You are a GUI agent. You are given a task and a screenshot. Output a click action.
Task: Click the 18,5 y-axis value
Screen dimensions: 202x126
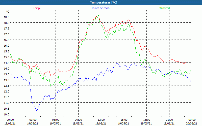7,17
